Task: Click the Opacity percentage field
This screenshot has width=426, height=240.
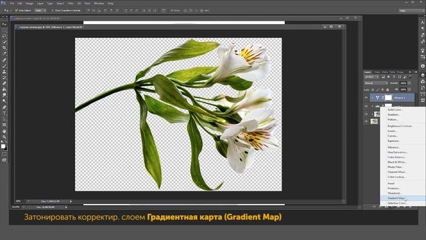Action: pyautogui.click(x=403, y=83)
